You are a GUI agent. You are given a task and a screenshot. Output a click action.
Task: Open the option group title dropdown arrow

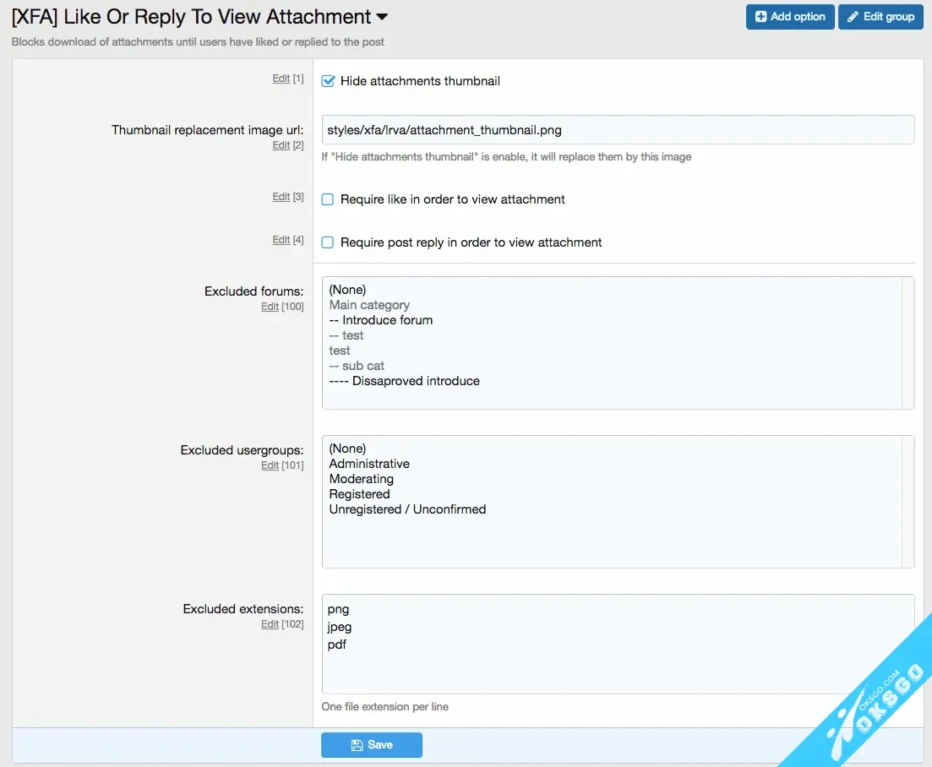pos(382,17)
